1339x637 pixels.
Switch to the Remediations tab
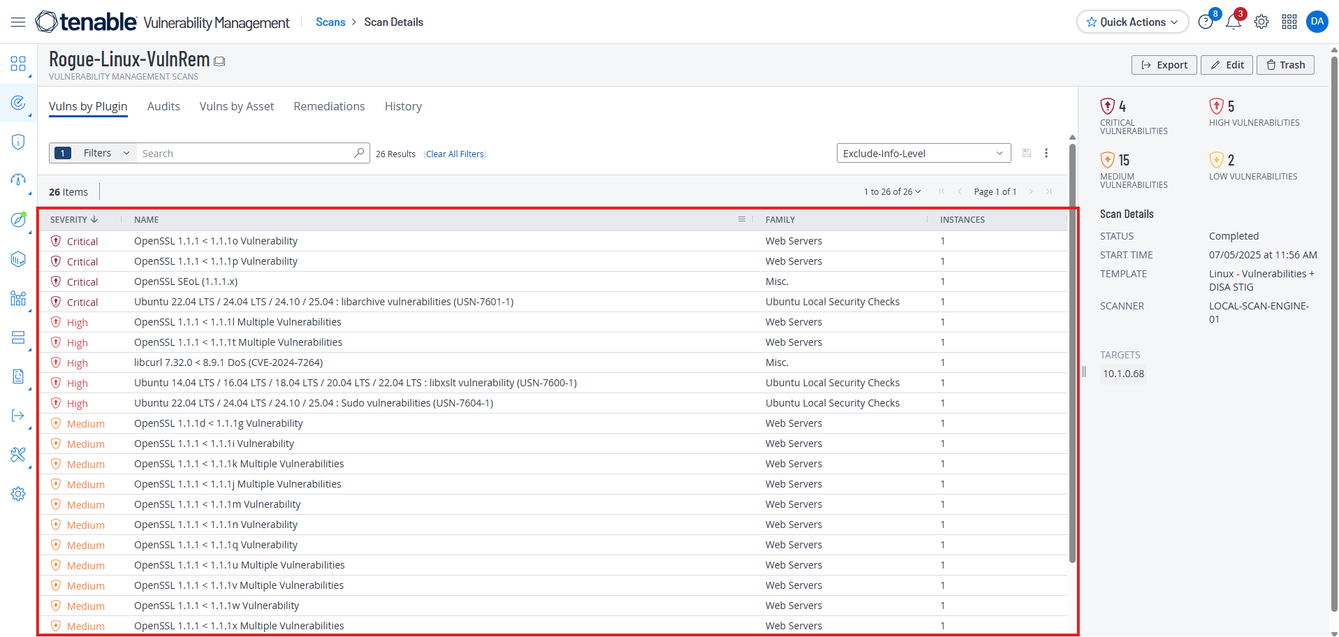tap(329, 106)
